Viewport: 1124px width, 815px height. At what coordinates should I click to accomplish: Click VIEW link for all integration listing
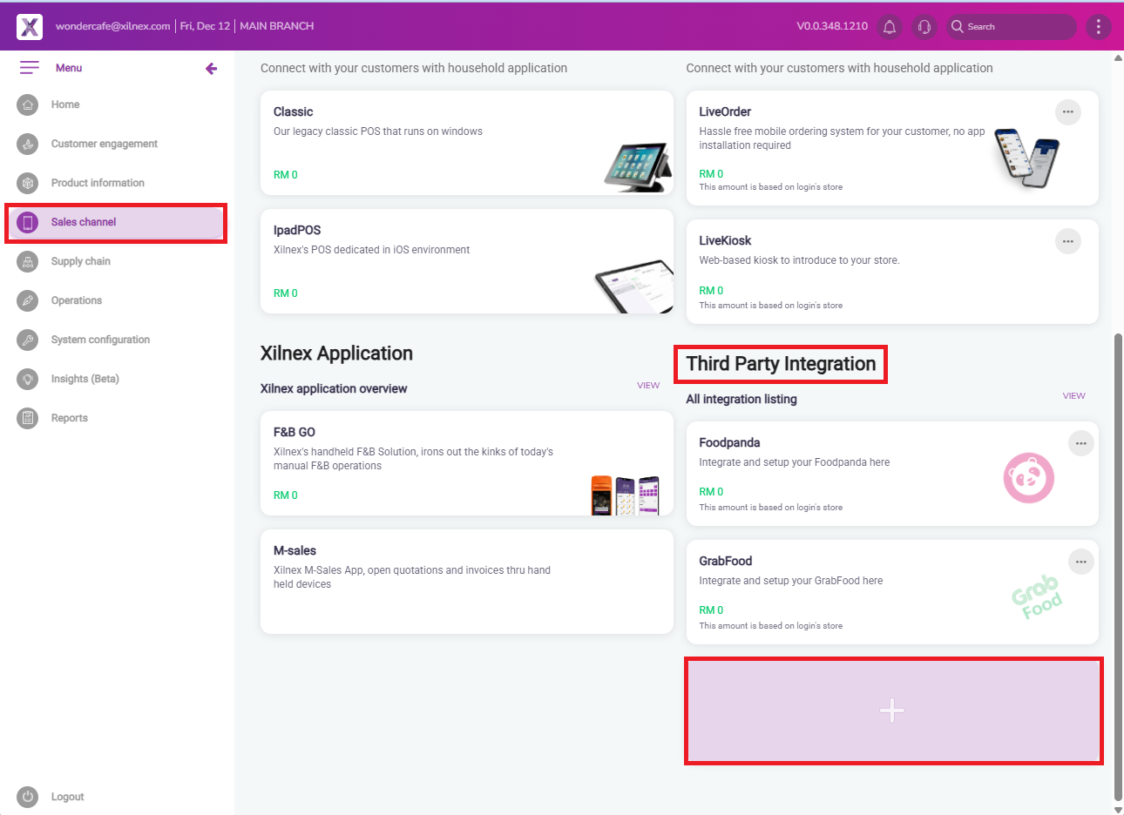point(1073,395)
